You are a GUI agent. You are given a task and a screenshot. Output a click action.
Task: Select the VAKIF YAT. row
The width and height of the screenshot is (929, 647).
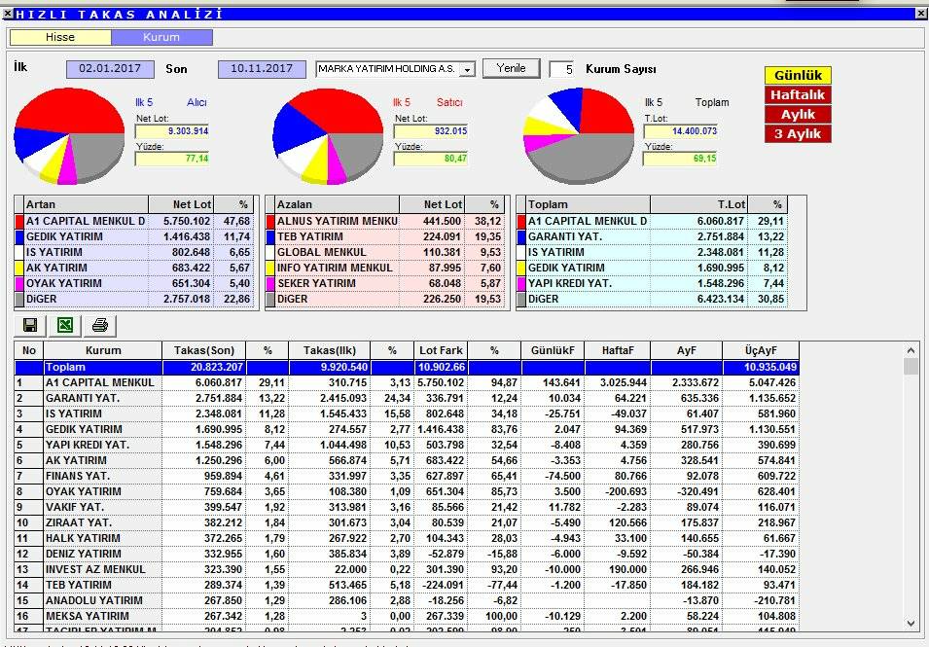[x=407, y=507]
